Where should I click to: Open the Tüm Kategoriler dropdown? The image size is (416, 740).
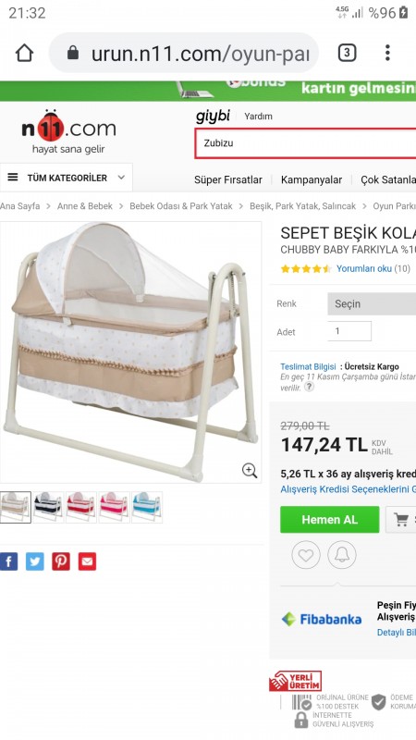66,178
